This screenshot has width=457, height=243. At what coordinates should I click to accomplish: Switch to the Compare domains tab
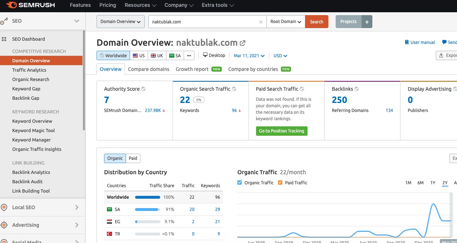tap(148, 69)
